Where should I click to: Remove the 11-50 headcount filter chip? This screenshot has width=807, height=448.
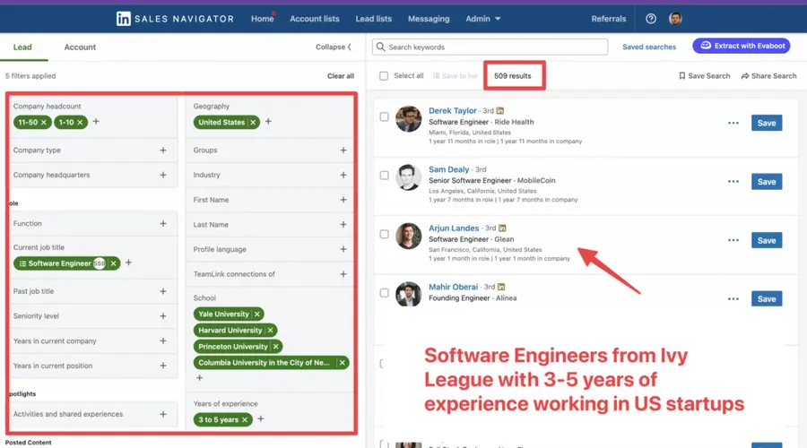tap(44, 123)
